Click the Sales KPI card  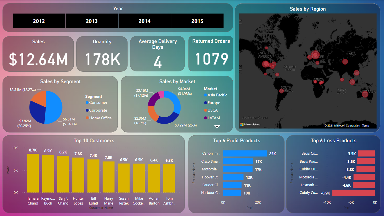[38, 54]
